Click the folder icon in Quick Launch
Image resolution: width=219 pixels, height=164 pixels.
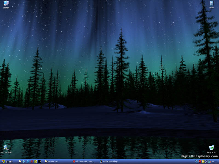click(x=20, y=162)
